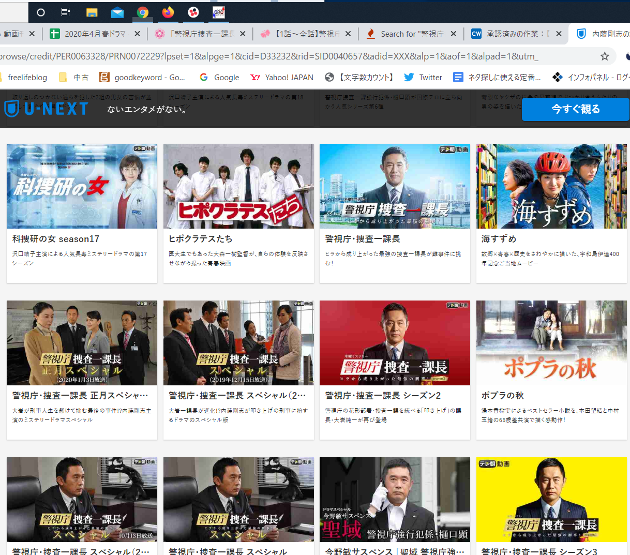The image size is (630, 555).
Task: Open the Google bookmark
Action: 219,77
